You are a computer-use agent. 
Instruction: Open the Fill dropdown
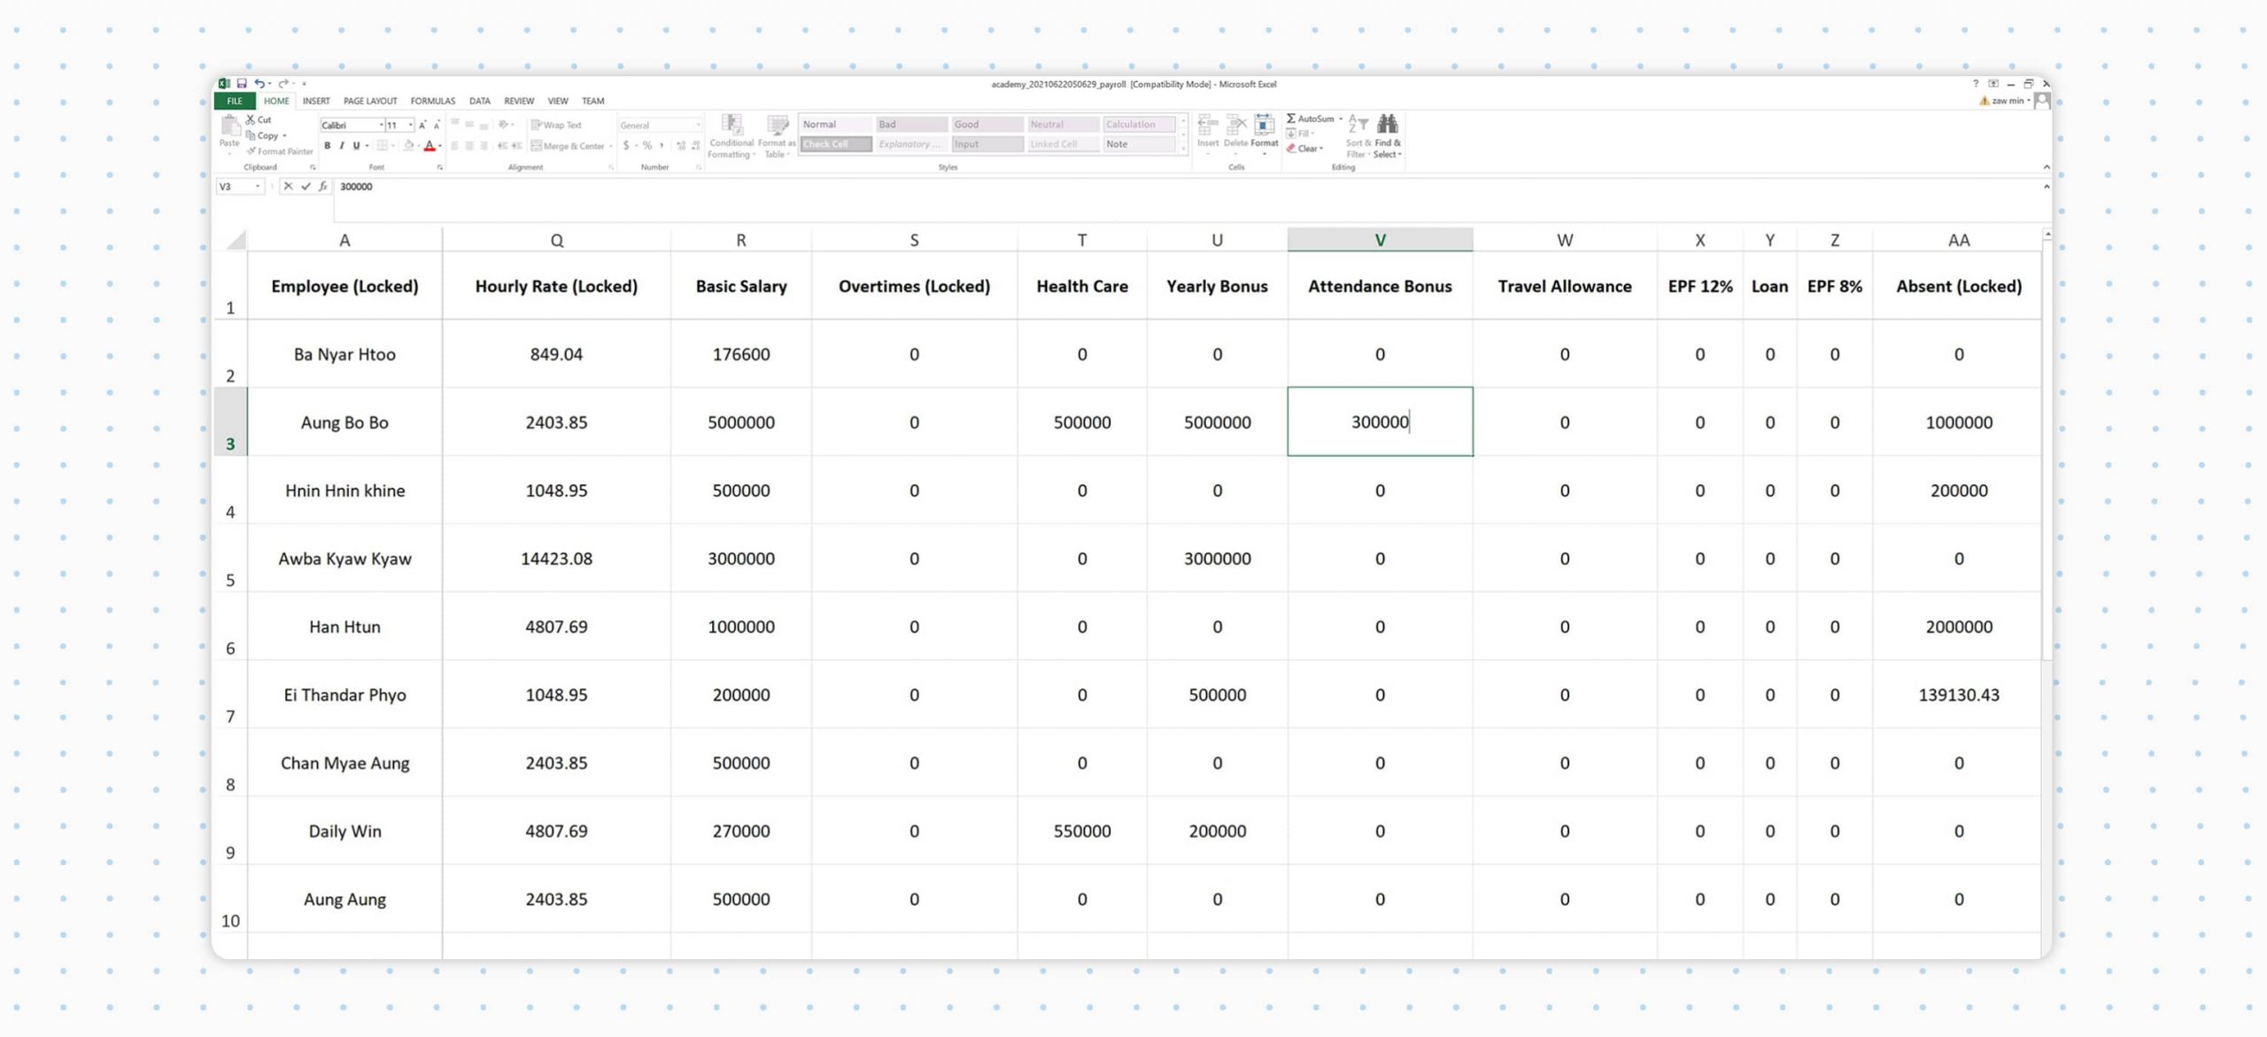pyautogui.click(x=1301, y=134)
